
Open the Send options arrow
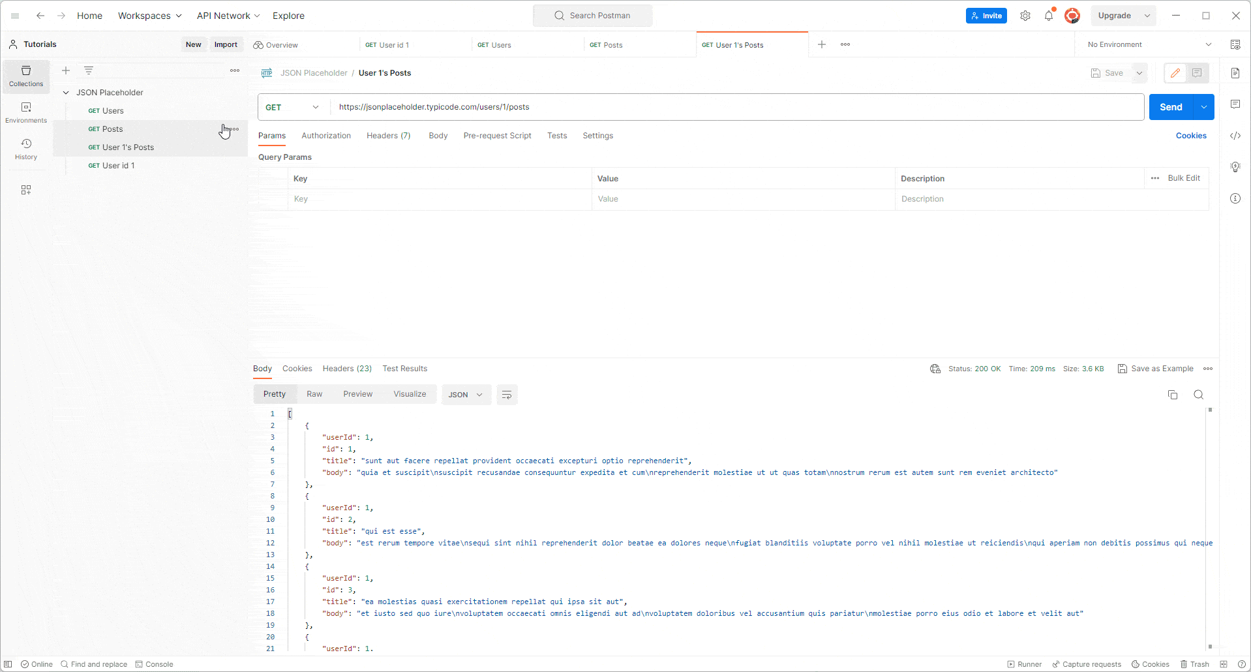[x=1204, y=107]
